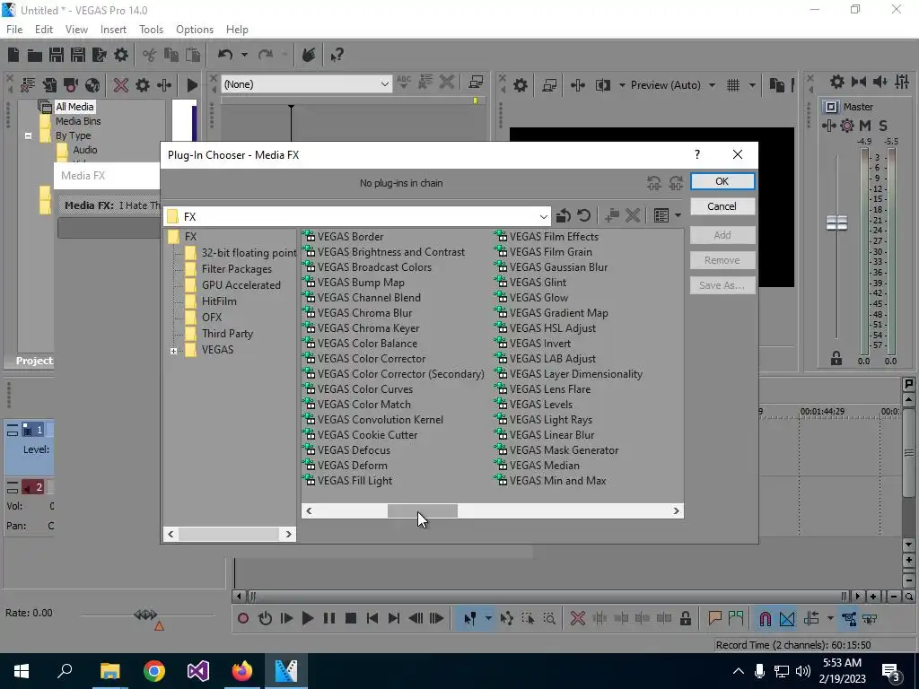Select the VEGAS Chroma Keyer plug-in
This screenshot has width=919, height=689.
[361, 328]
